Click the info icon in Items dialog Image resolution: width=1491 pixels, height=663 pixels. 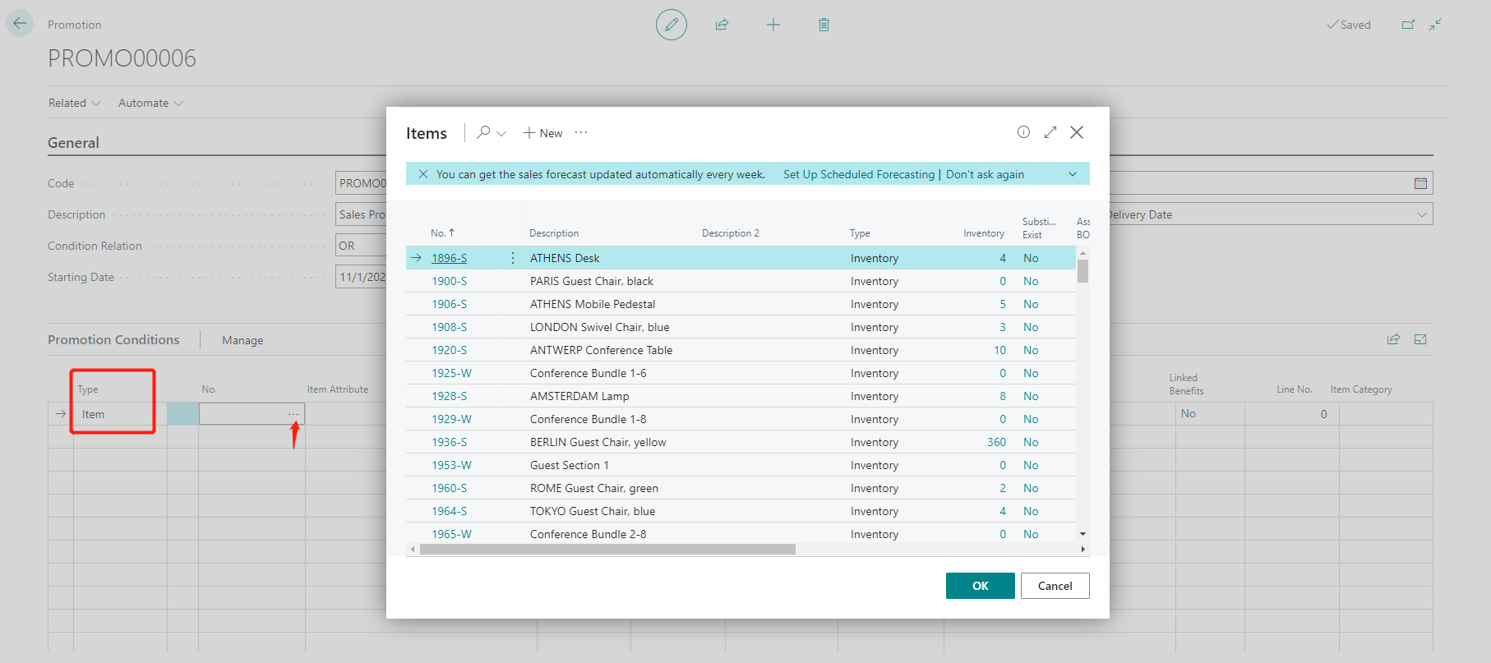click(1023, 131)
